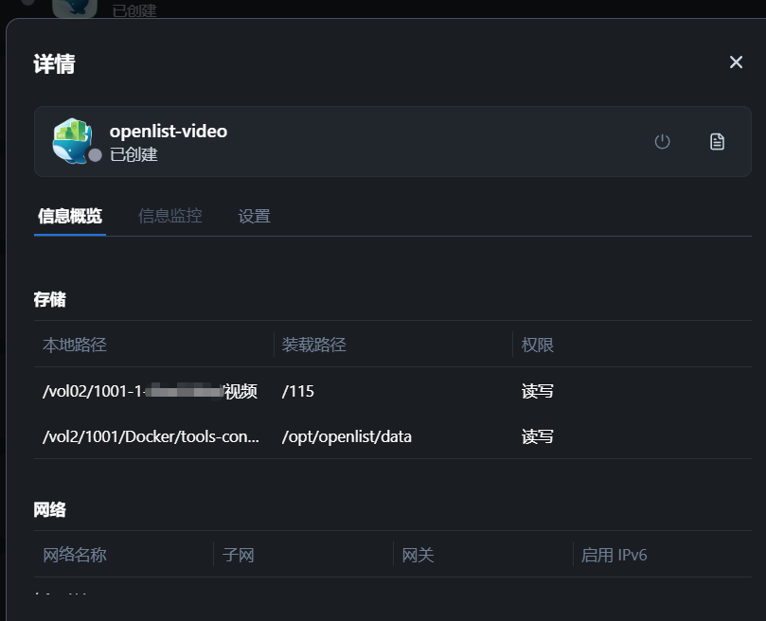This screenshot has height=621, width=766.
Task: Close the 详情 dialog with the X
Action: click(736, 62)
